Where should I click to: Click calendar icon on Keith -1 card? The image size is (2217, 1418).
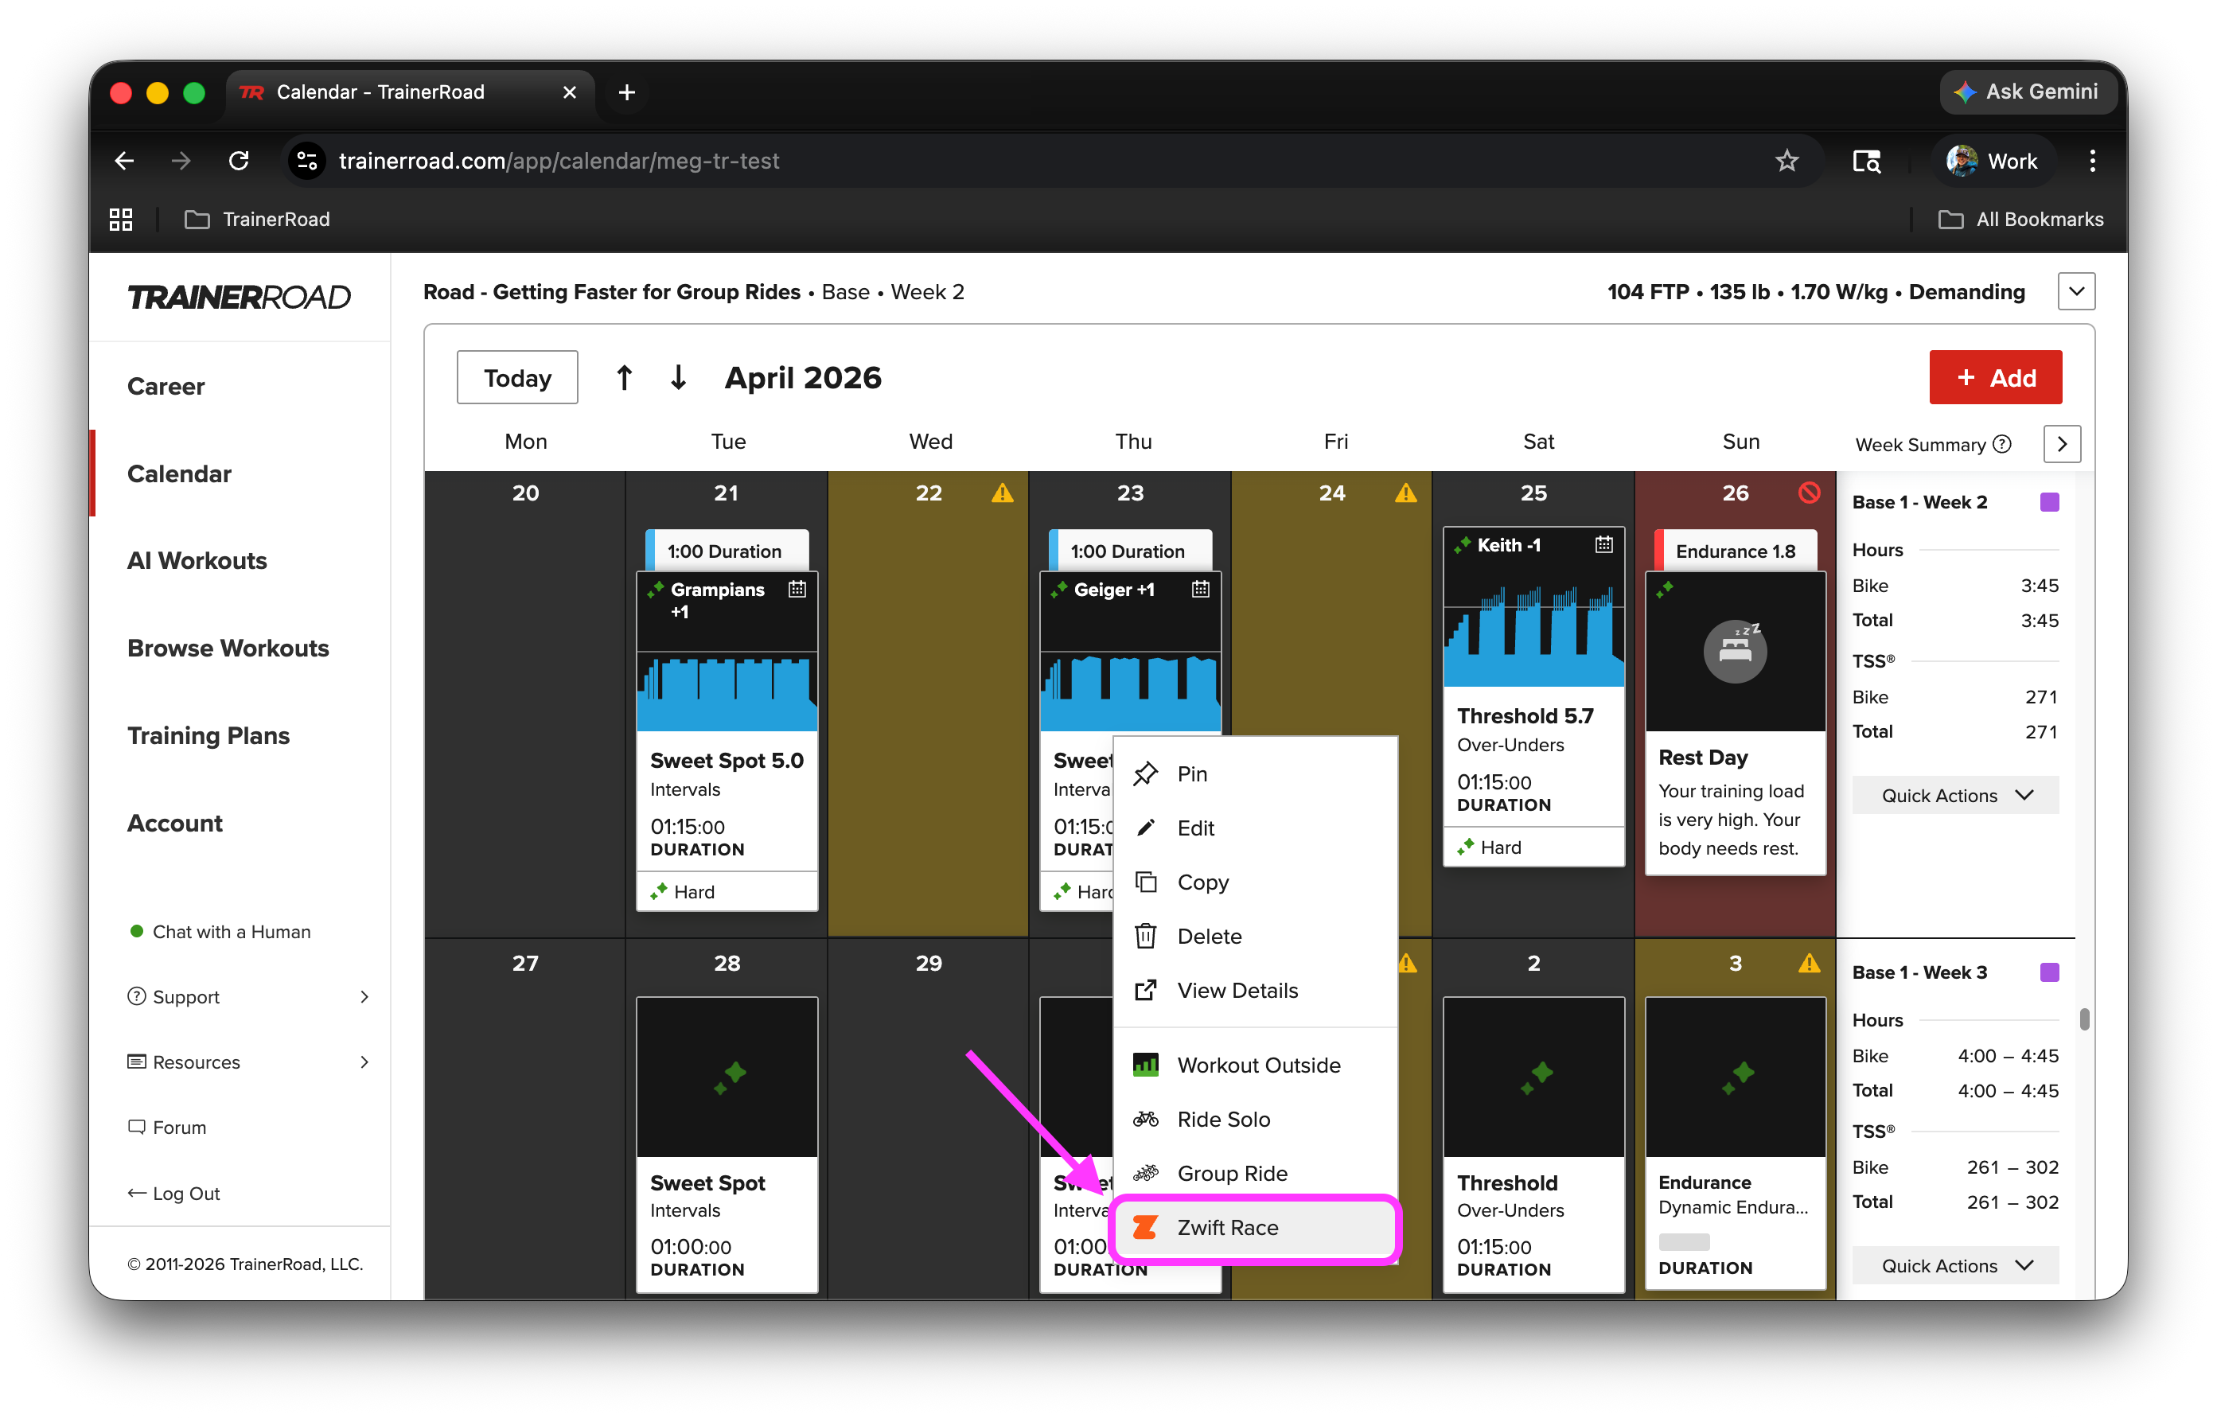(x=1603, y=545)
